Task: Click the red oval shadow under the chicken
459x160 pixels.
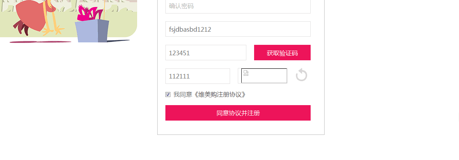Action: tap(40, 42)
